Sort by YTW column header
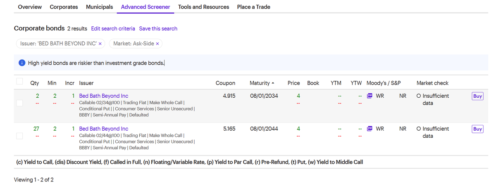Screen dimensions: 496x188 356,83
